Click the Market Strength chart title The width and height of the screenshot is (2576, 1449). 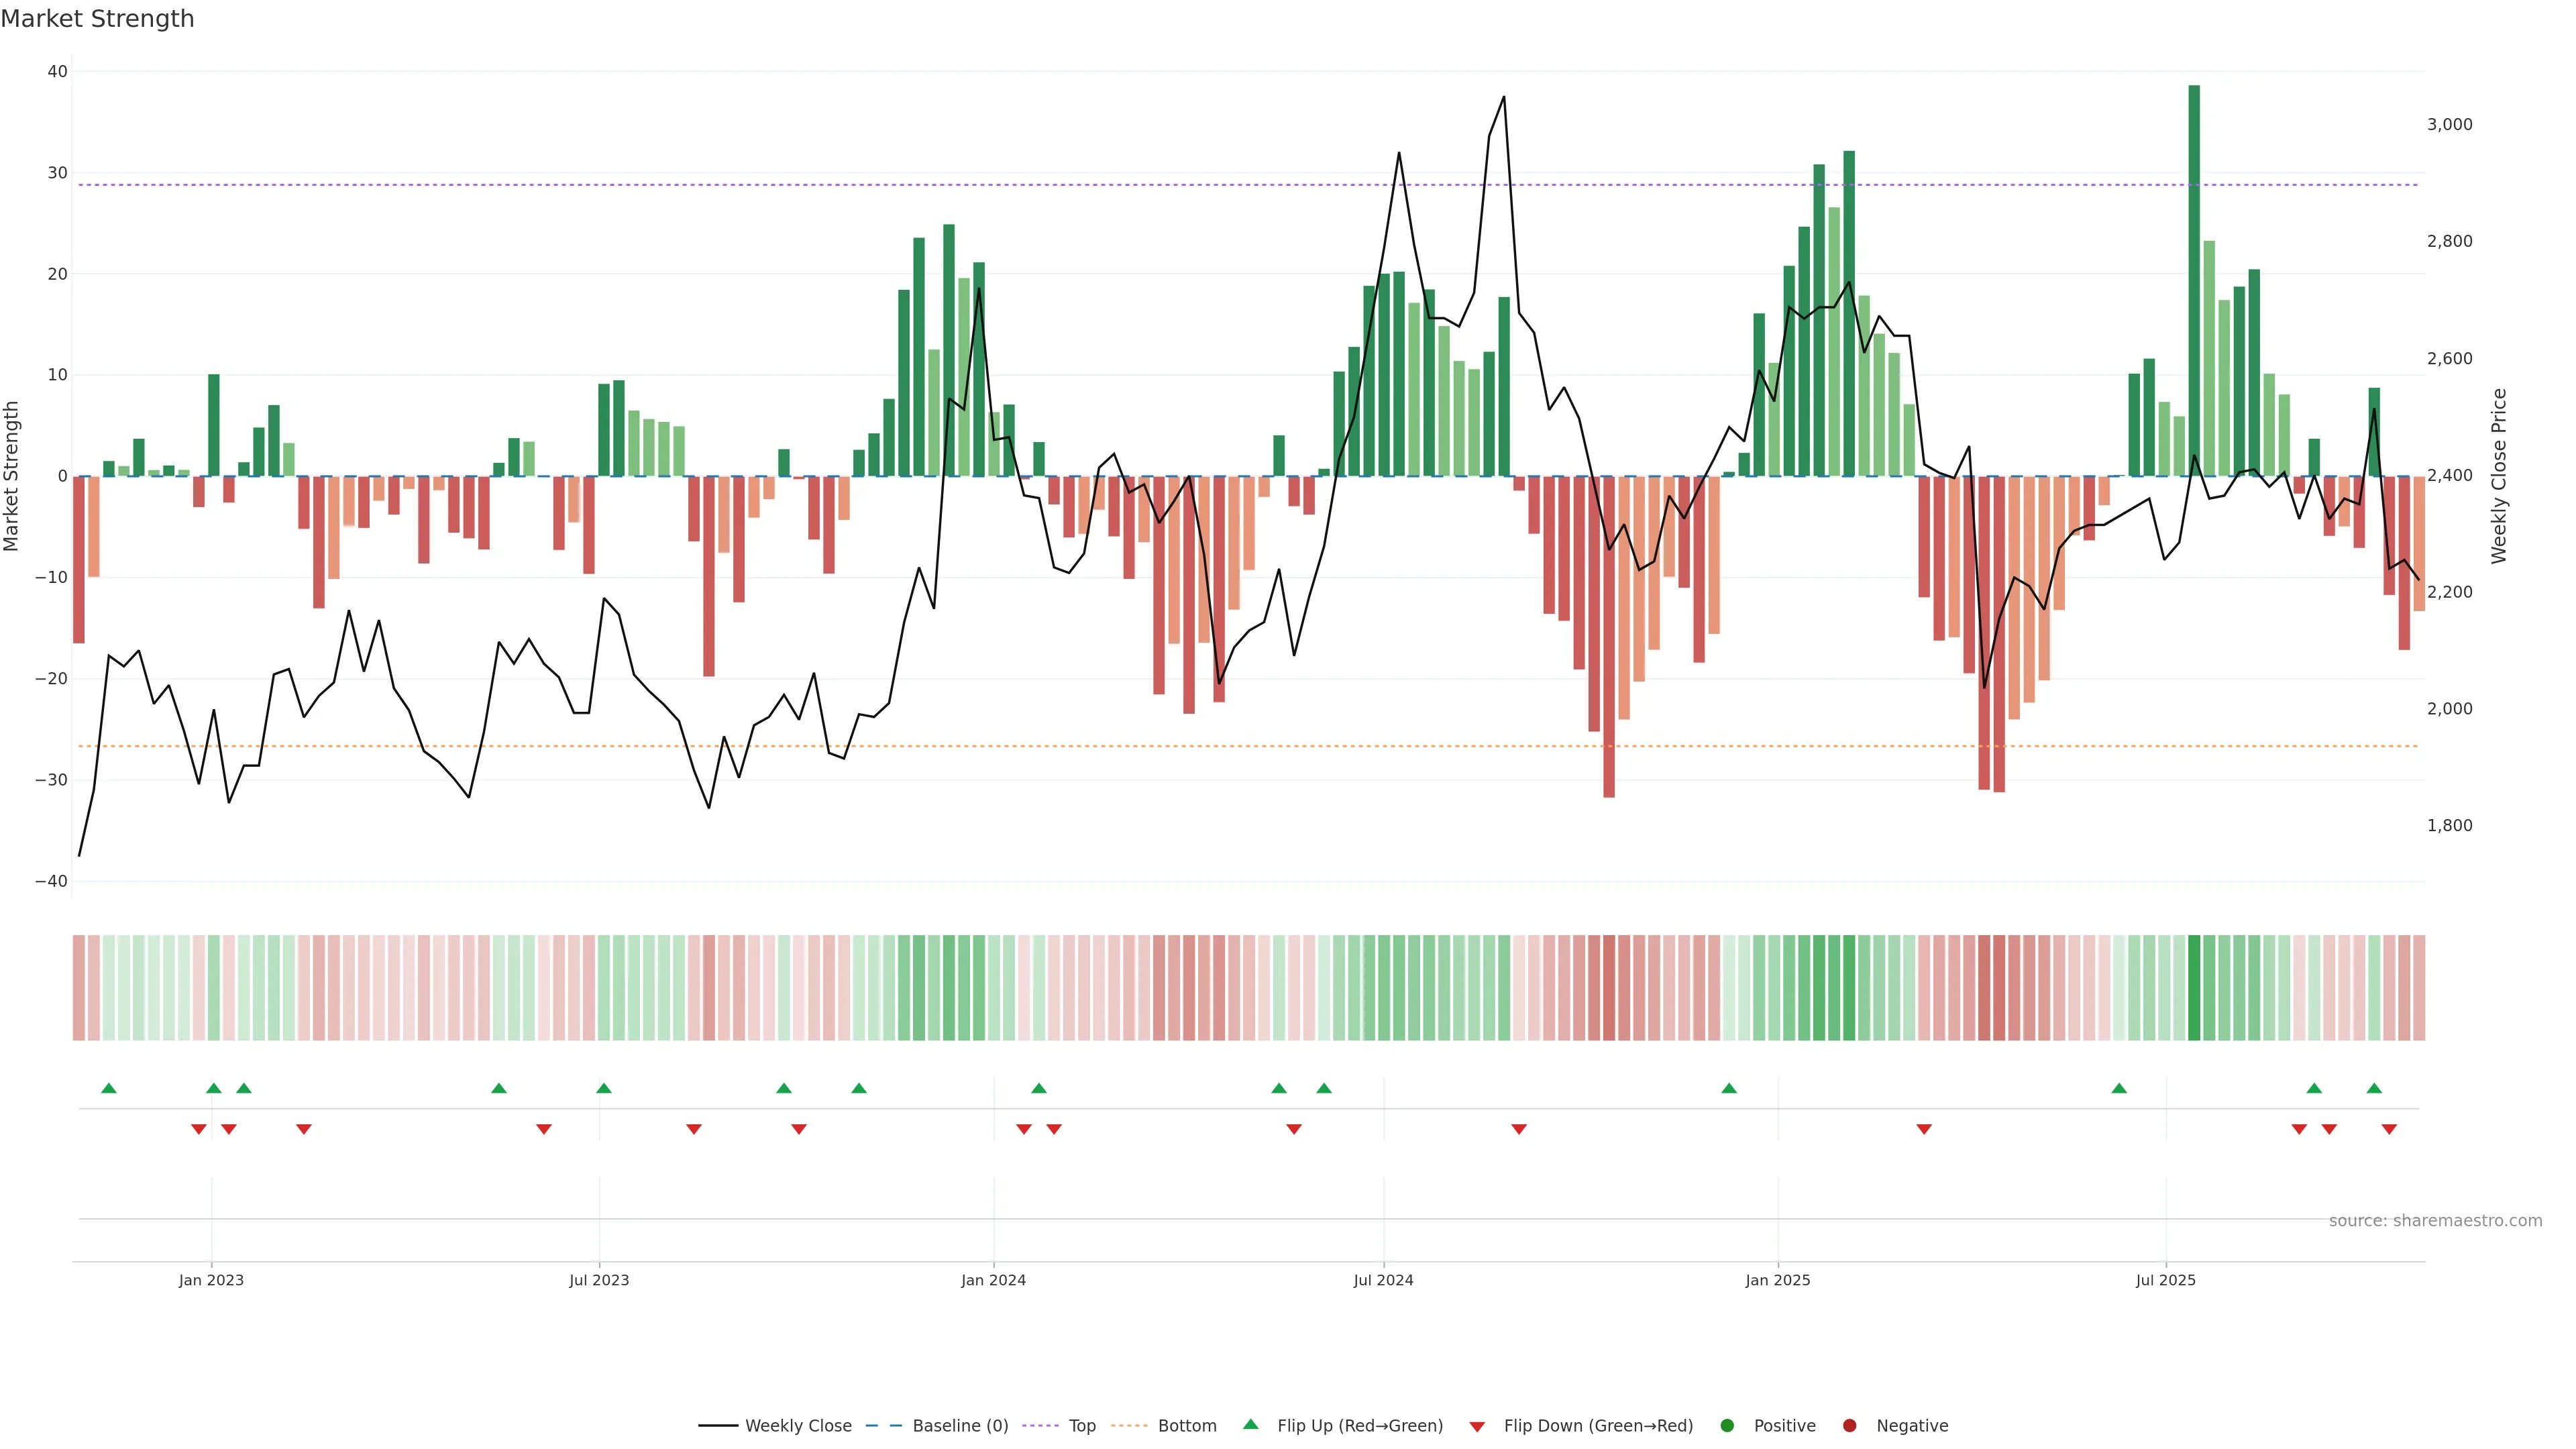pyautogui.click(x=97, y=19)
